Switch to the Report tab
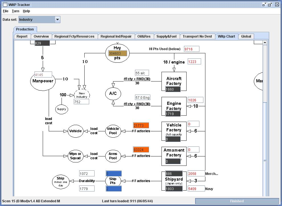Viewport: 282px width, 206px height. coord(22,36)
